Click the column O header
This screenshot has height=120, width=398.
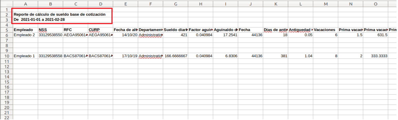pyautogui.click(x=375, y=4)
